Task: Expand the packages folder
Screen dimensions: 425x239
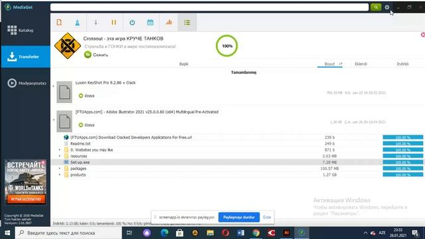Action: click(60, 169)
